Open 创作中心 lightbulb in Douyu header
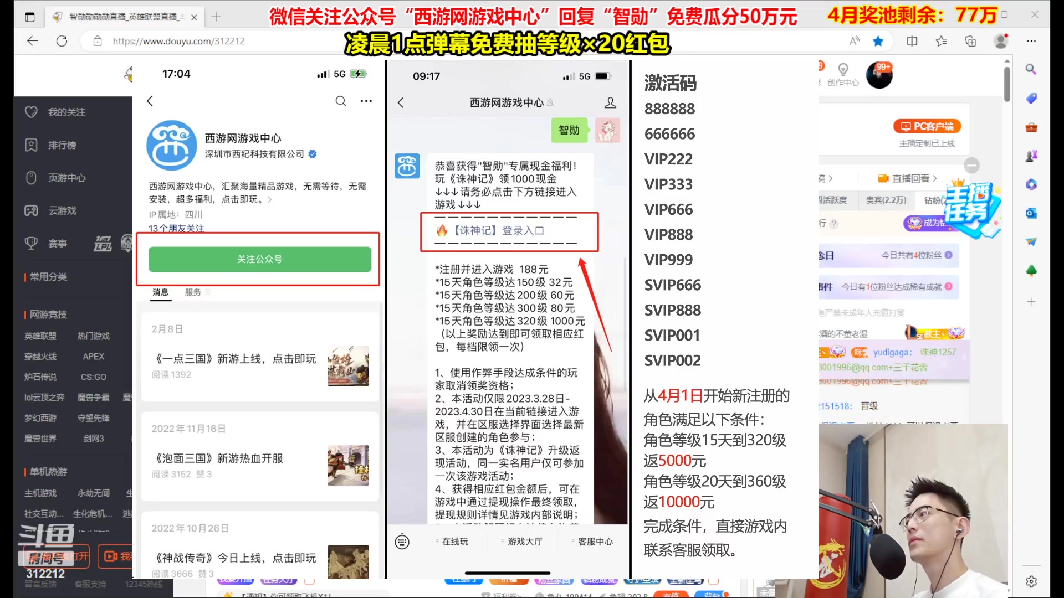 tap(843, 75)
